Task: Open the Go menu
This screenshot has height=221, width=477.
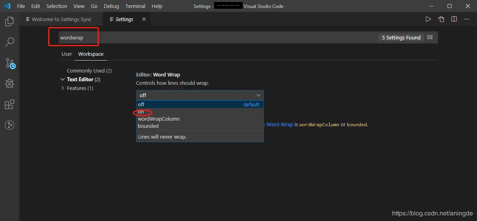Action: [94, 6]
